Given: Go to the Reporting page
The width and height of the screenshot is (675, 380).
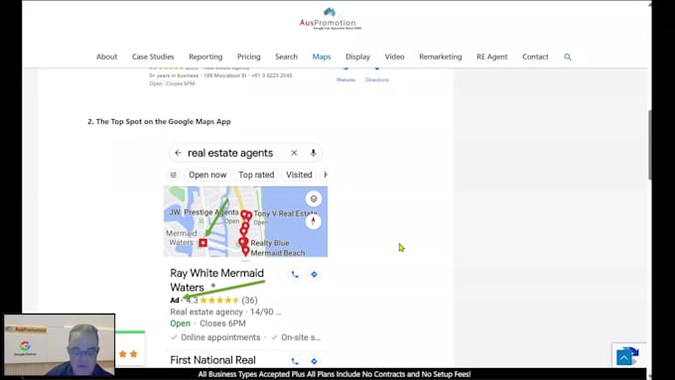Looking at the screenshot, I should [x=205, y=57].
